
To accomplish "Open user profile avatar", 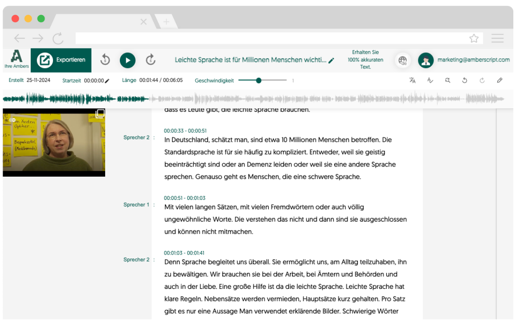I will coord(426,61).
